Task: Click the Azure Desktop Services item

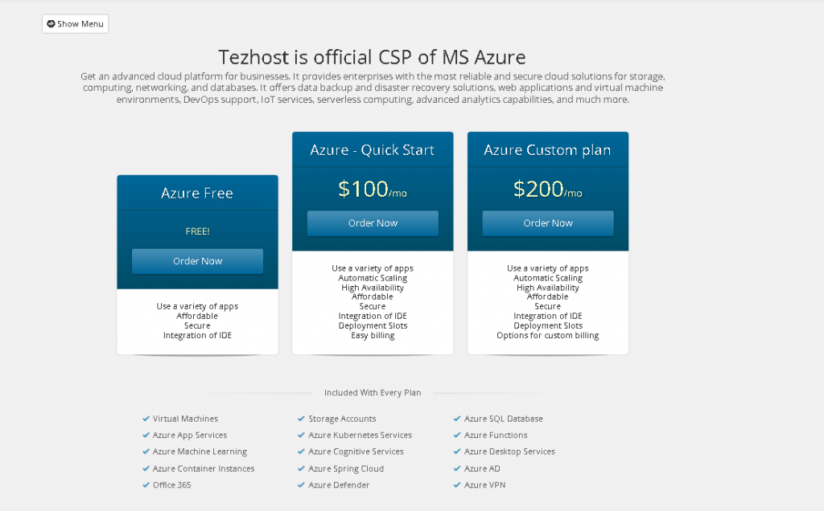Action: tap(509, 452)
